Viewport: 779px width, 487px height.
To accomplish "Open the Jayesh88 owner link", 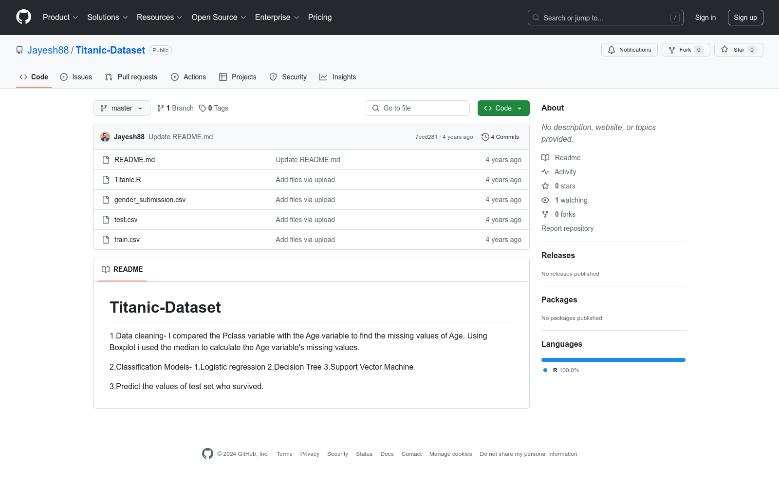I will point(48,50).
